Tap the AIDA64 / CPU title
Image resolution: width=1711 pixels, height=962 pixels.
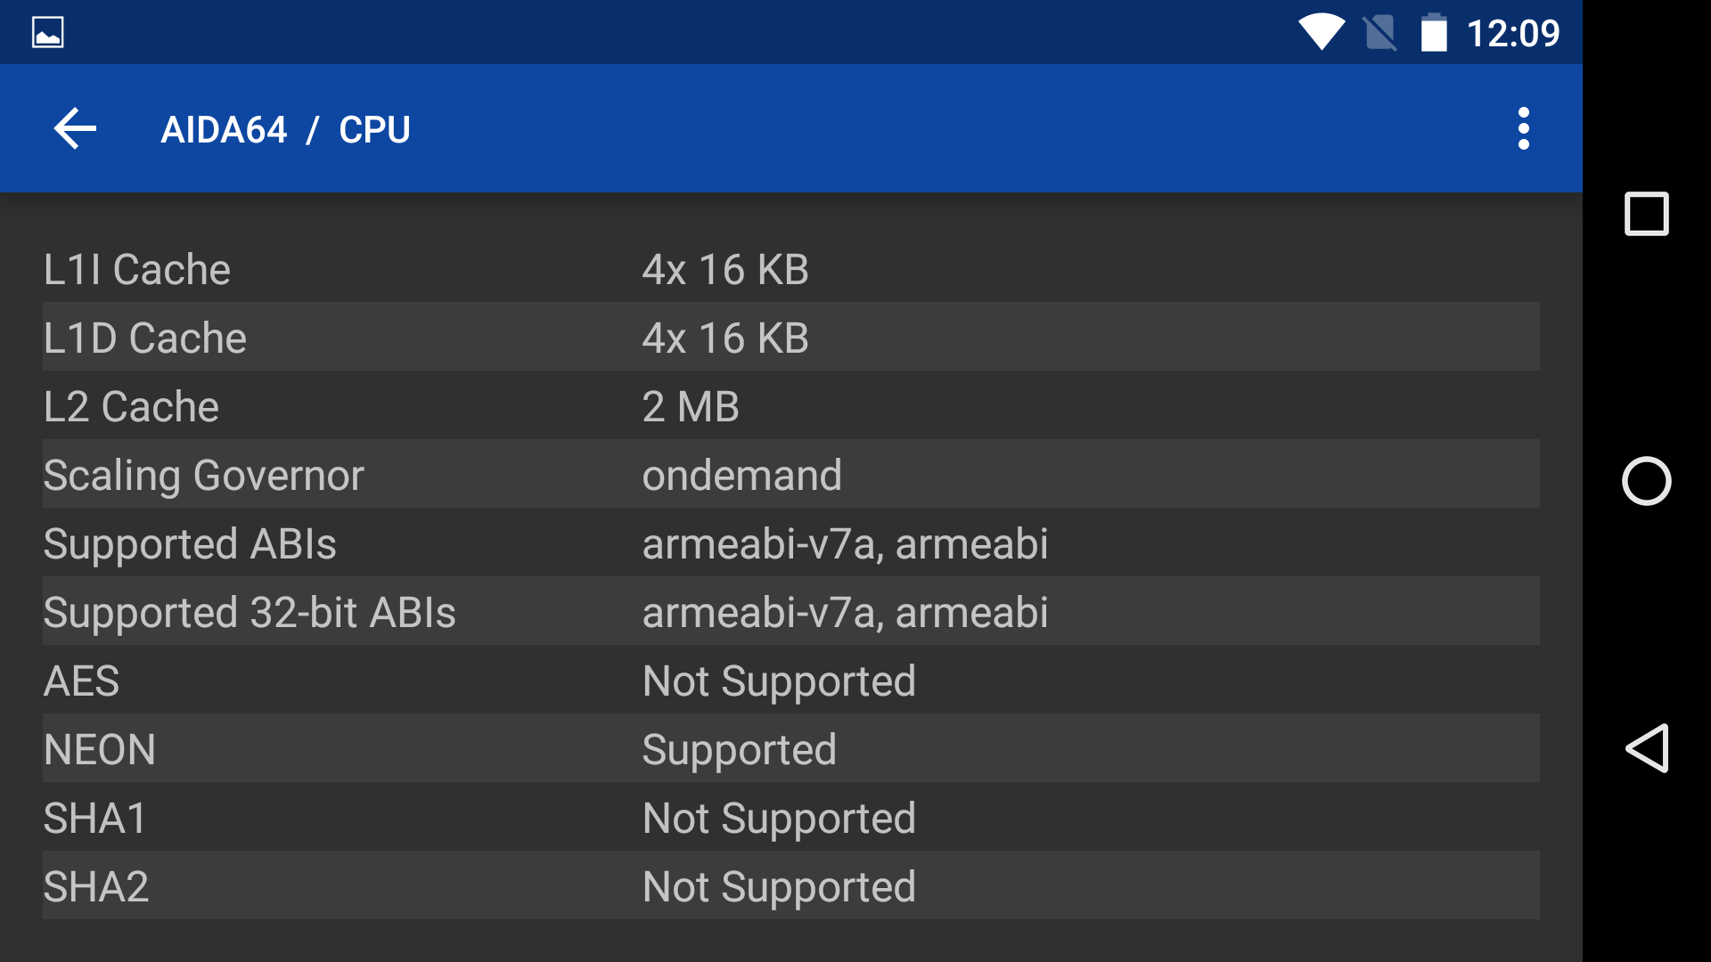pos(285,130)
